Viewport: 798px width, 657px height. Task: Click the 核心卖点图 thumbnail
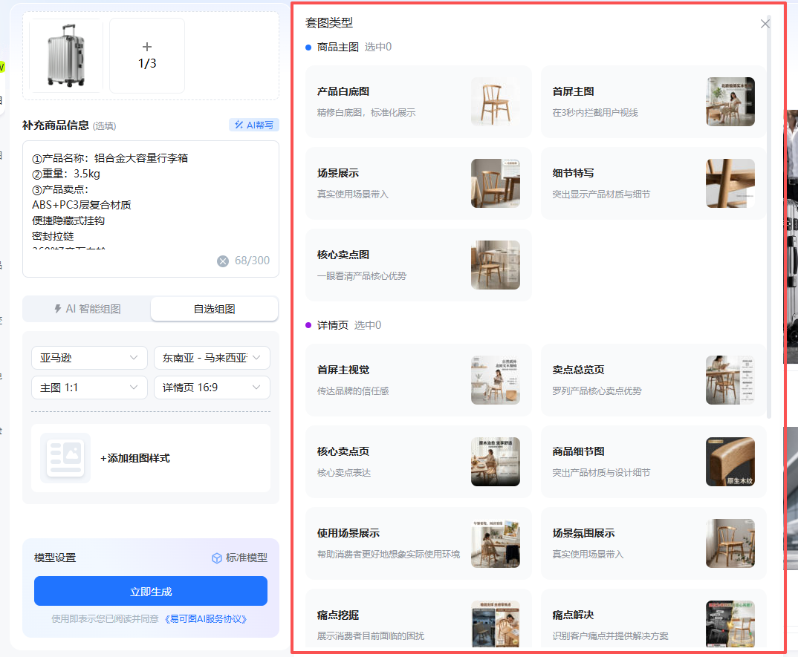pyautogui.click(x=495, y=265)
